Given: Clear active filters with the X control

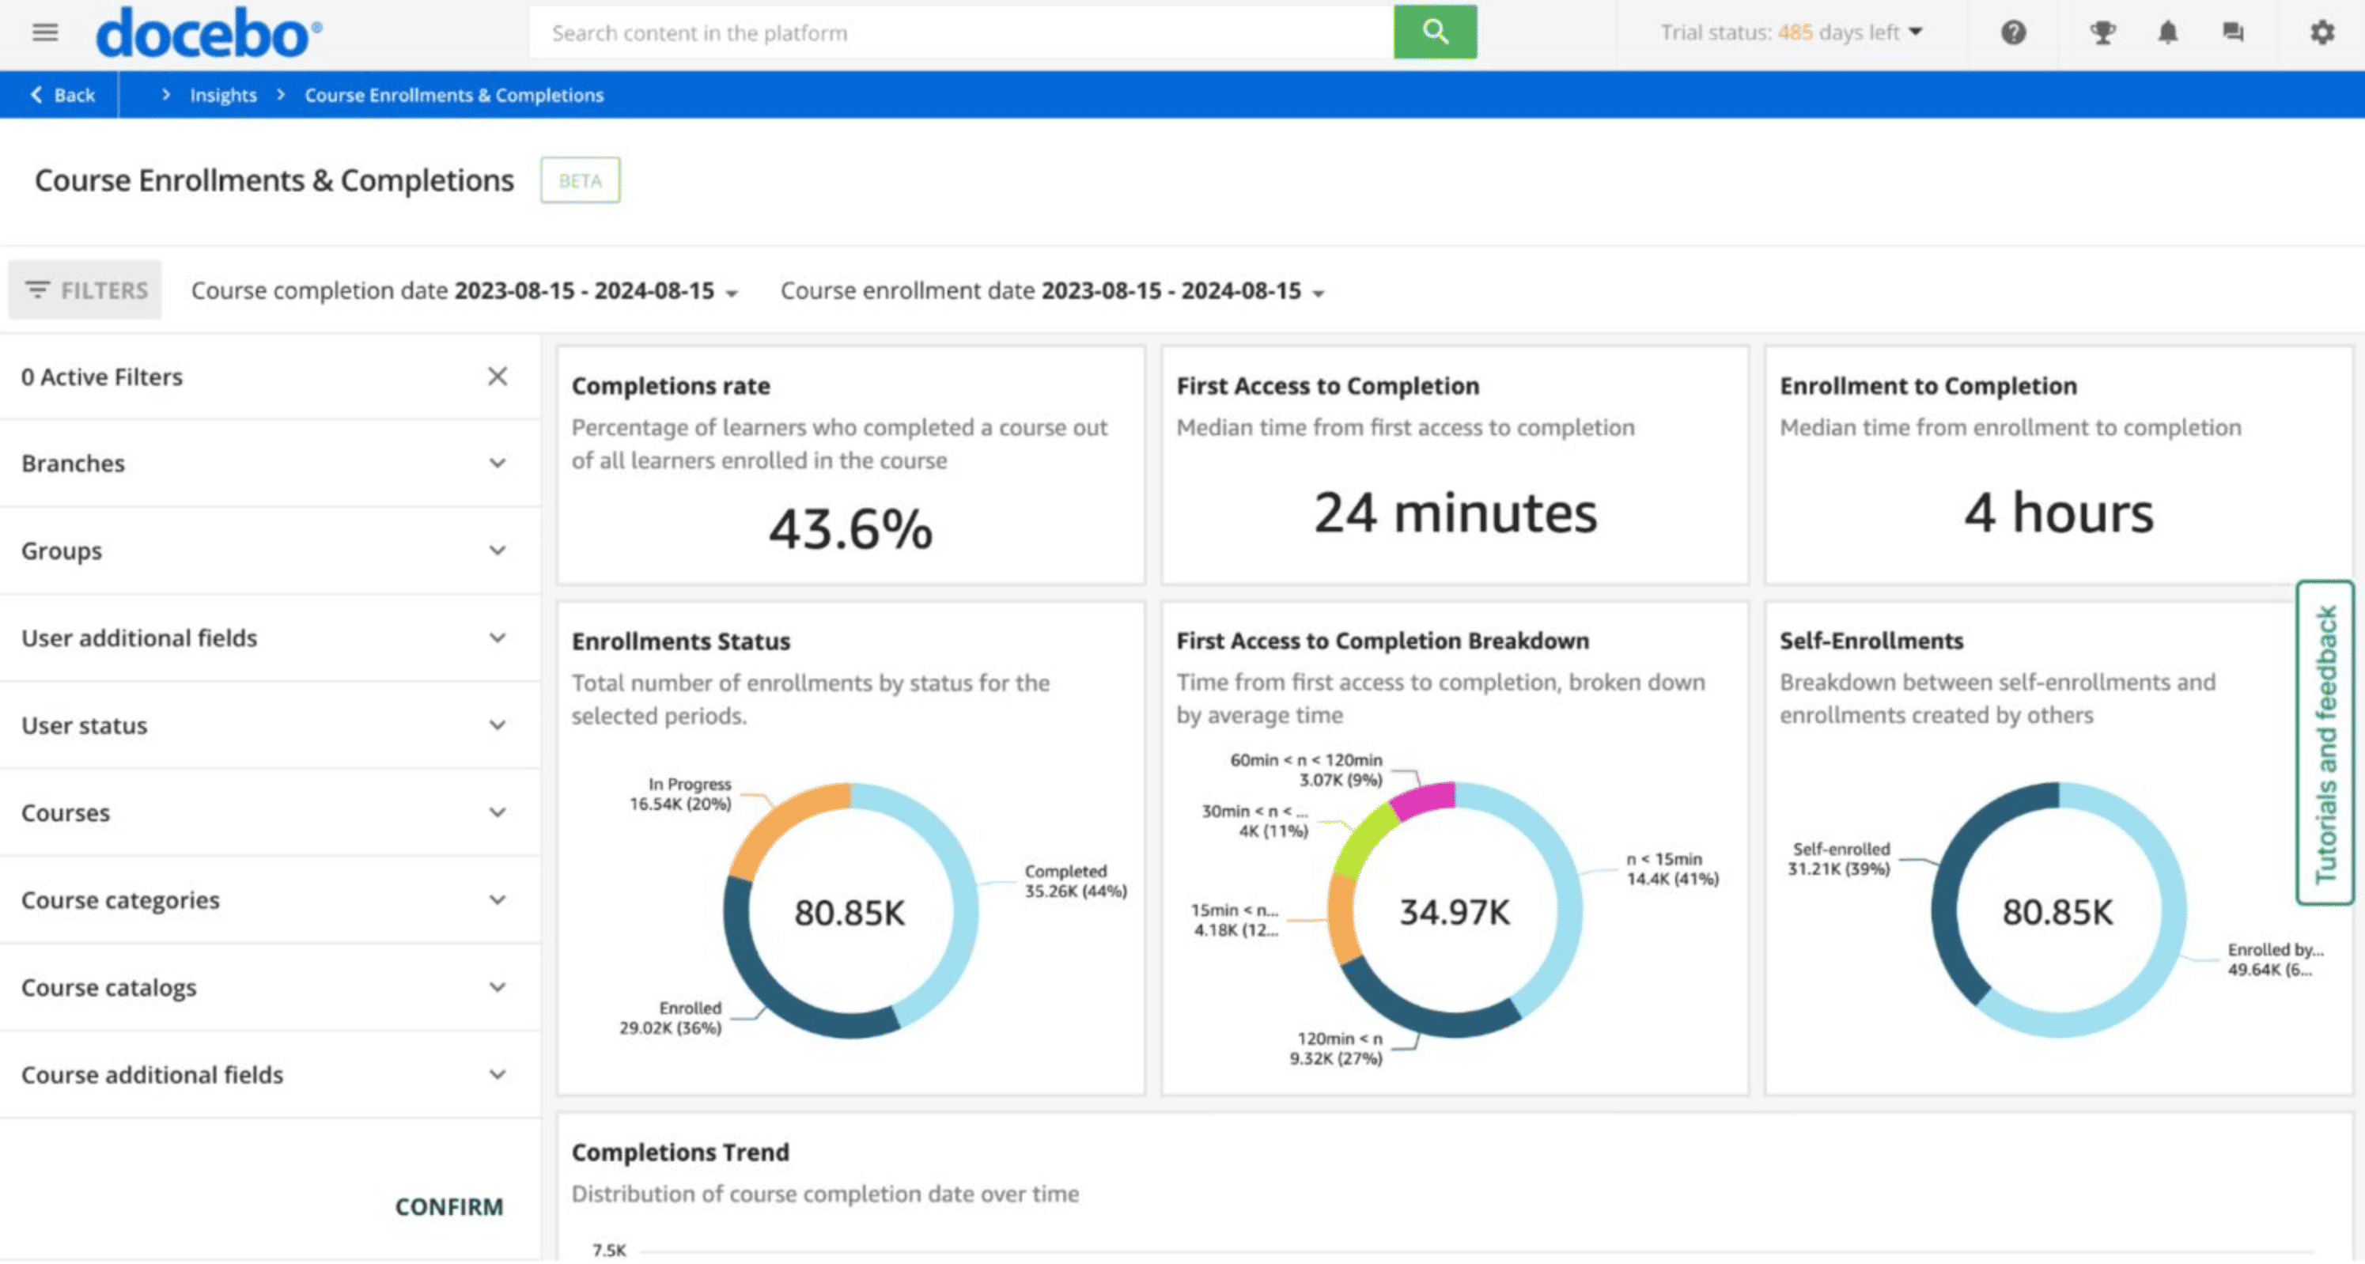Looking at the screenshot, I should point(497,377).
